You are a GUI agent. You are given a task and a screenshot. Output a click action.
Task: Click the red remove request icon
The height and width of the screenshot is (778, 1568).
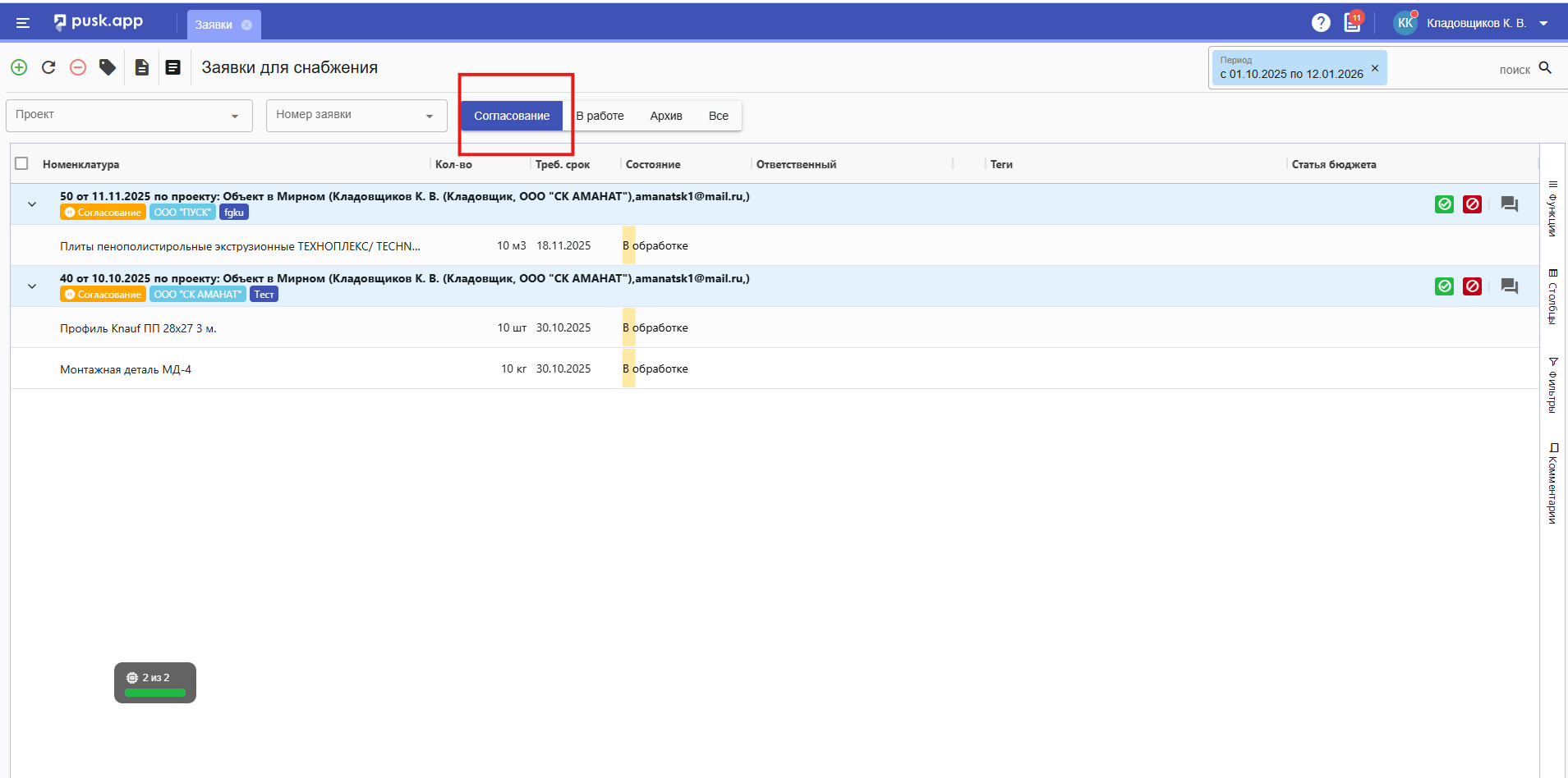point(78,67)
